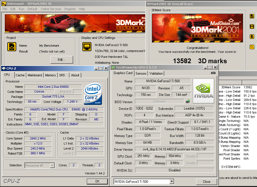The image size is (257, 187).
Task: Click the Specification field in CPU-Z
Action: point(64,109)
